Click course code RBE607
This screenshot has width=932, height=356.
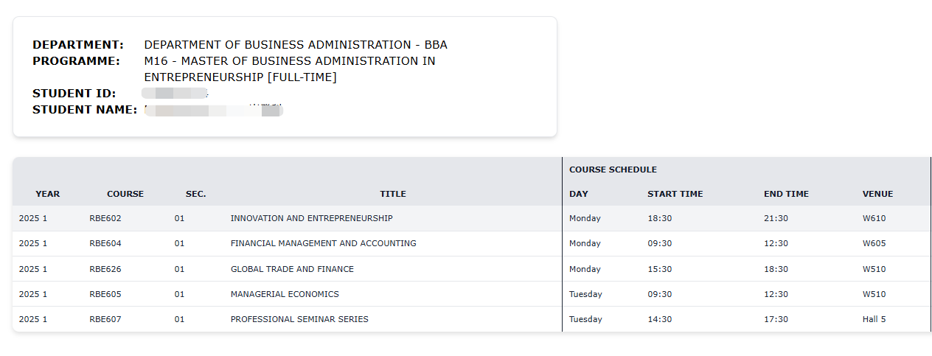[x=105, y=319]
